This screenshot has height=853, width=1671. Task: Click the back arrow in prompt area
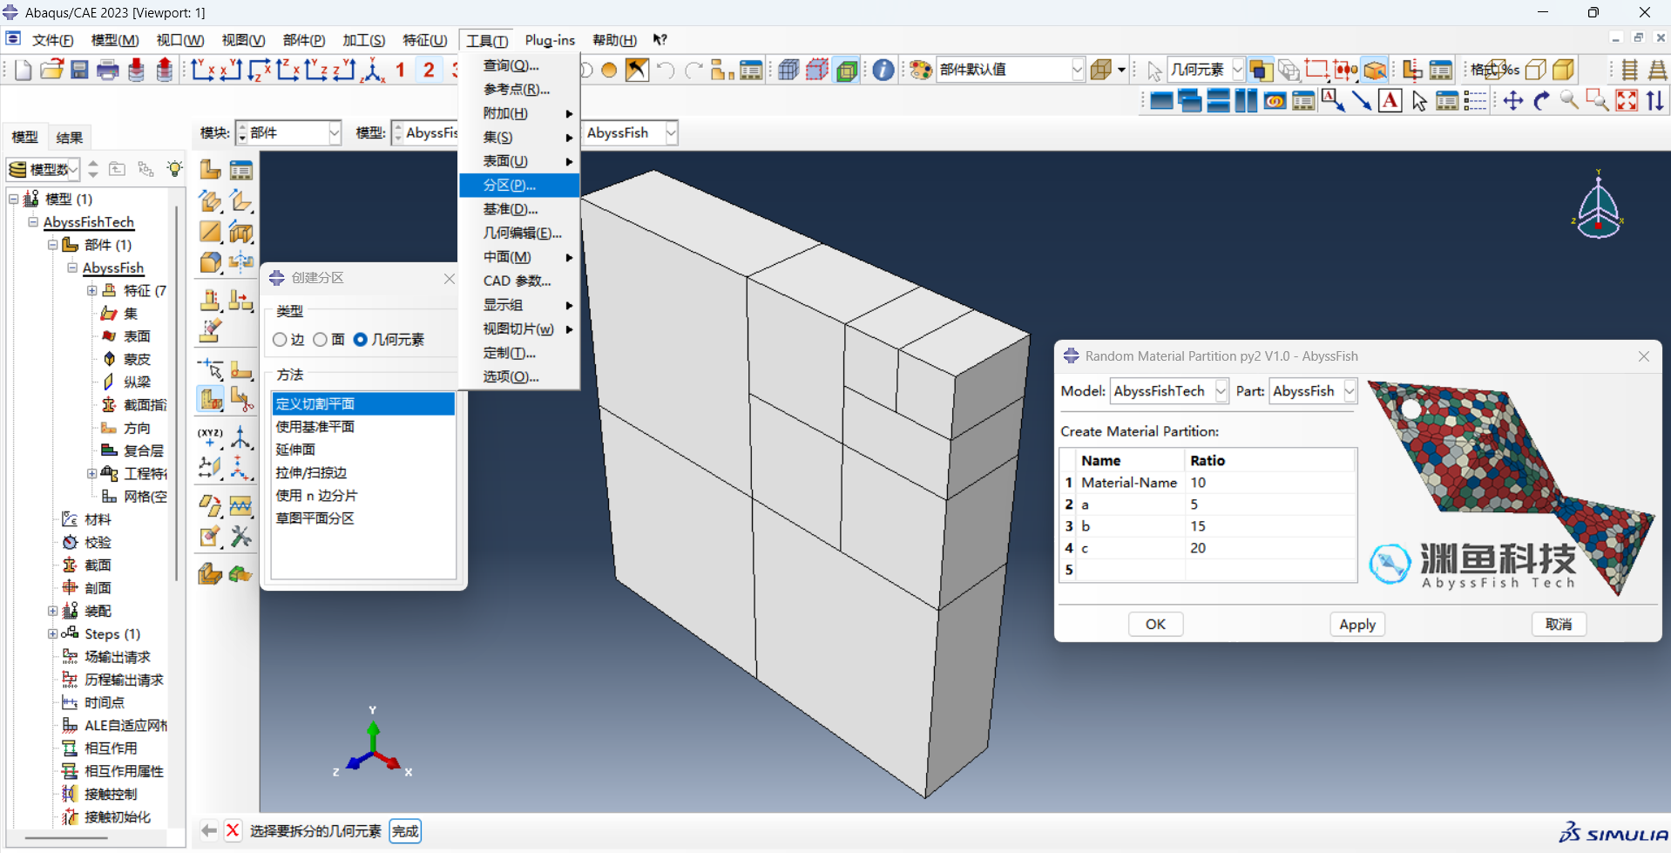pyautogui.click(x=209, y=830)
